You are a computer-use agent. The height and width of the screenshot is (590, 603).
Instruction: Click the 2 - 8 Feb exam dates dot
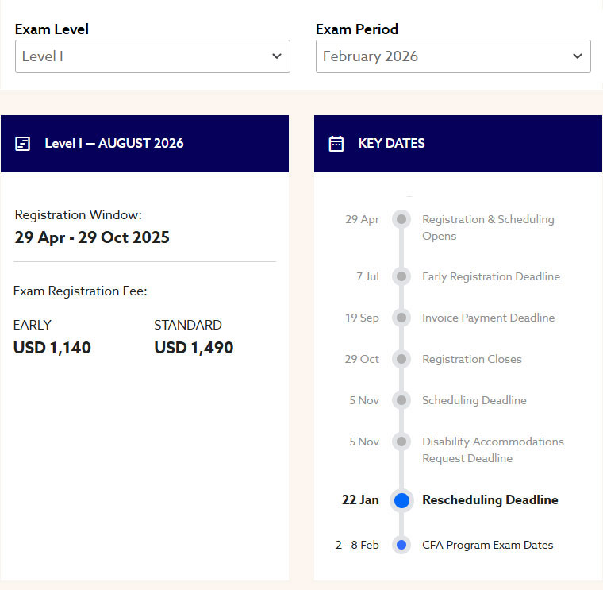[401, 545]
